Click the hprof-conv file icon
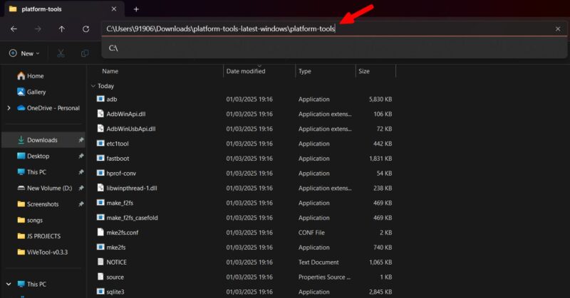 pos(100,173)
